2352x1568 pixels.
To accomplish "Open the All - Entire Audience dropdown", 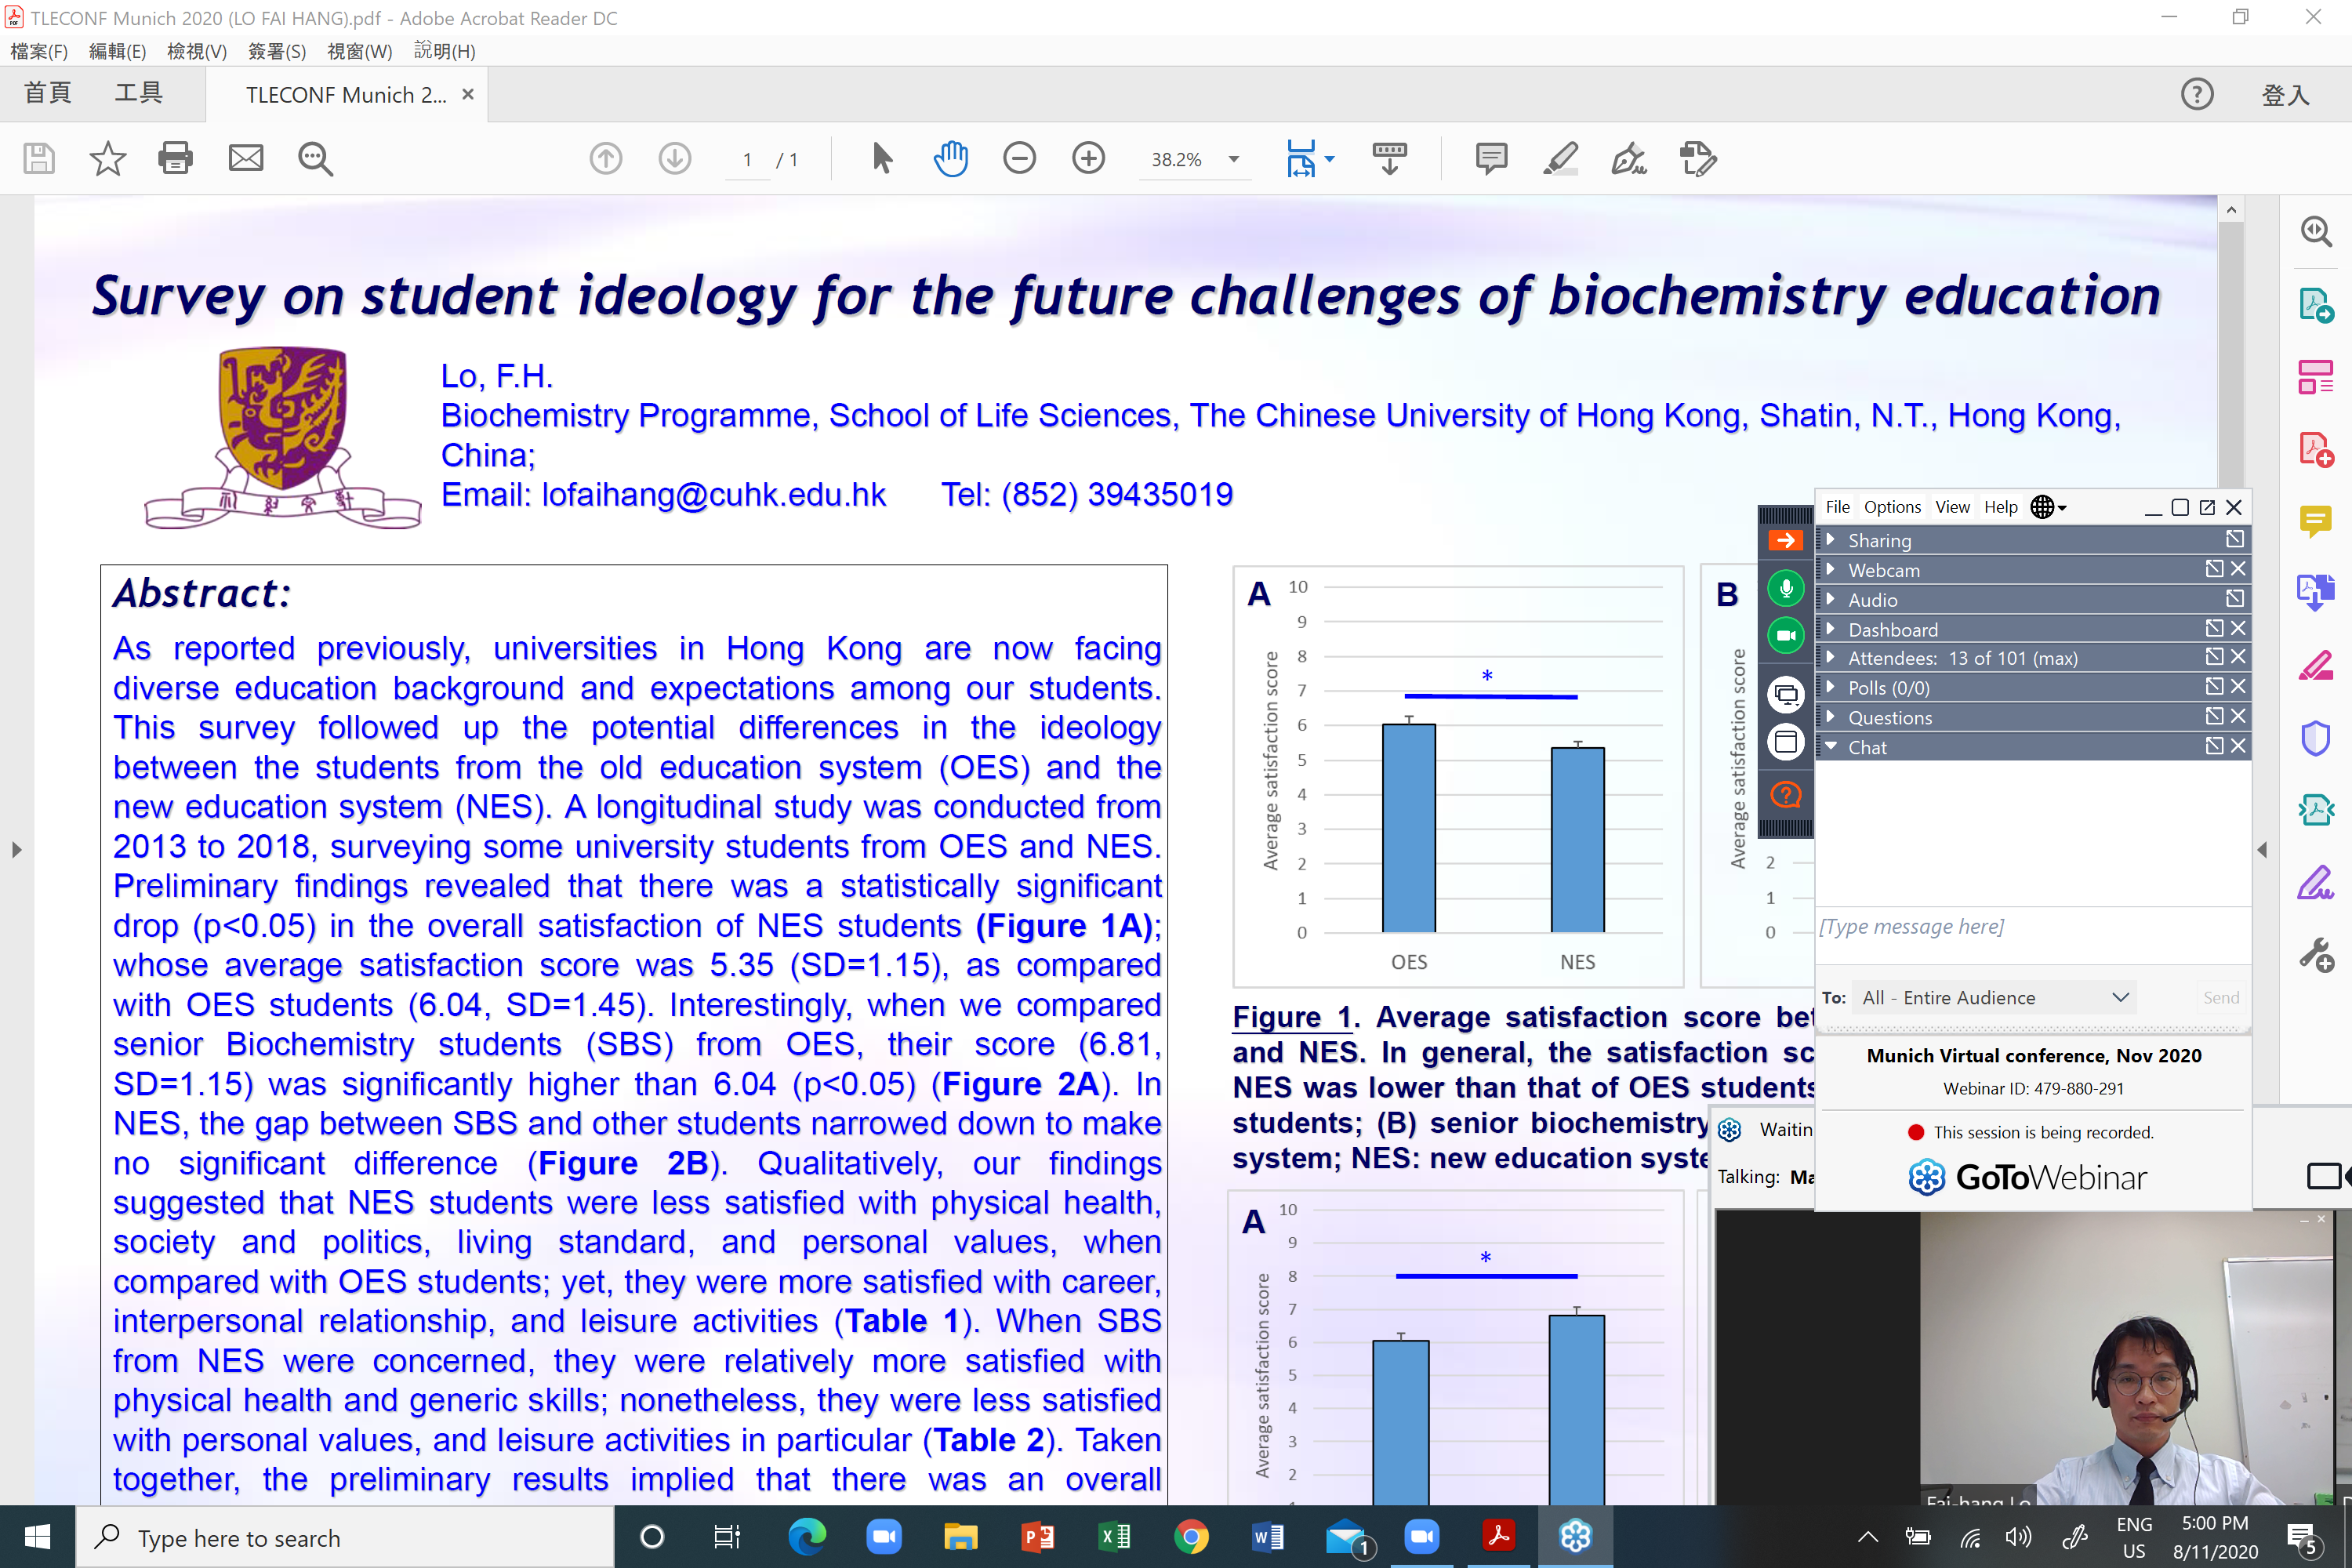I will point(1994,998).
